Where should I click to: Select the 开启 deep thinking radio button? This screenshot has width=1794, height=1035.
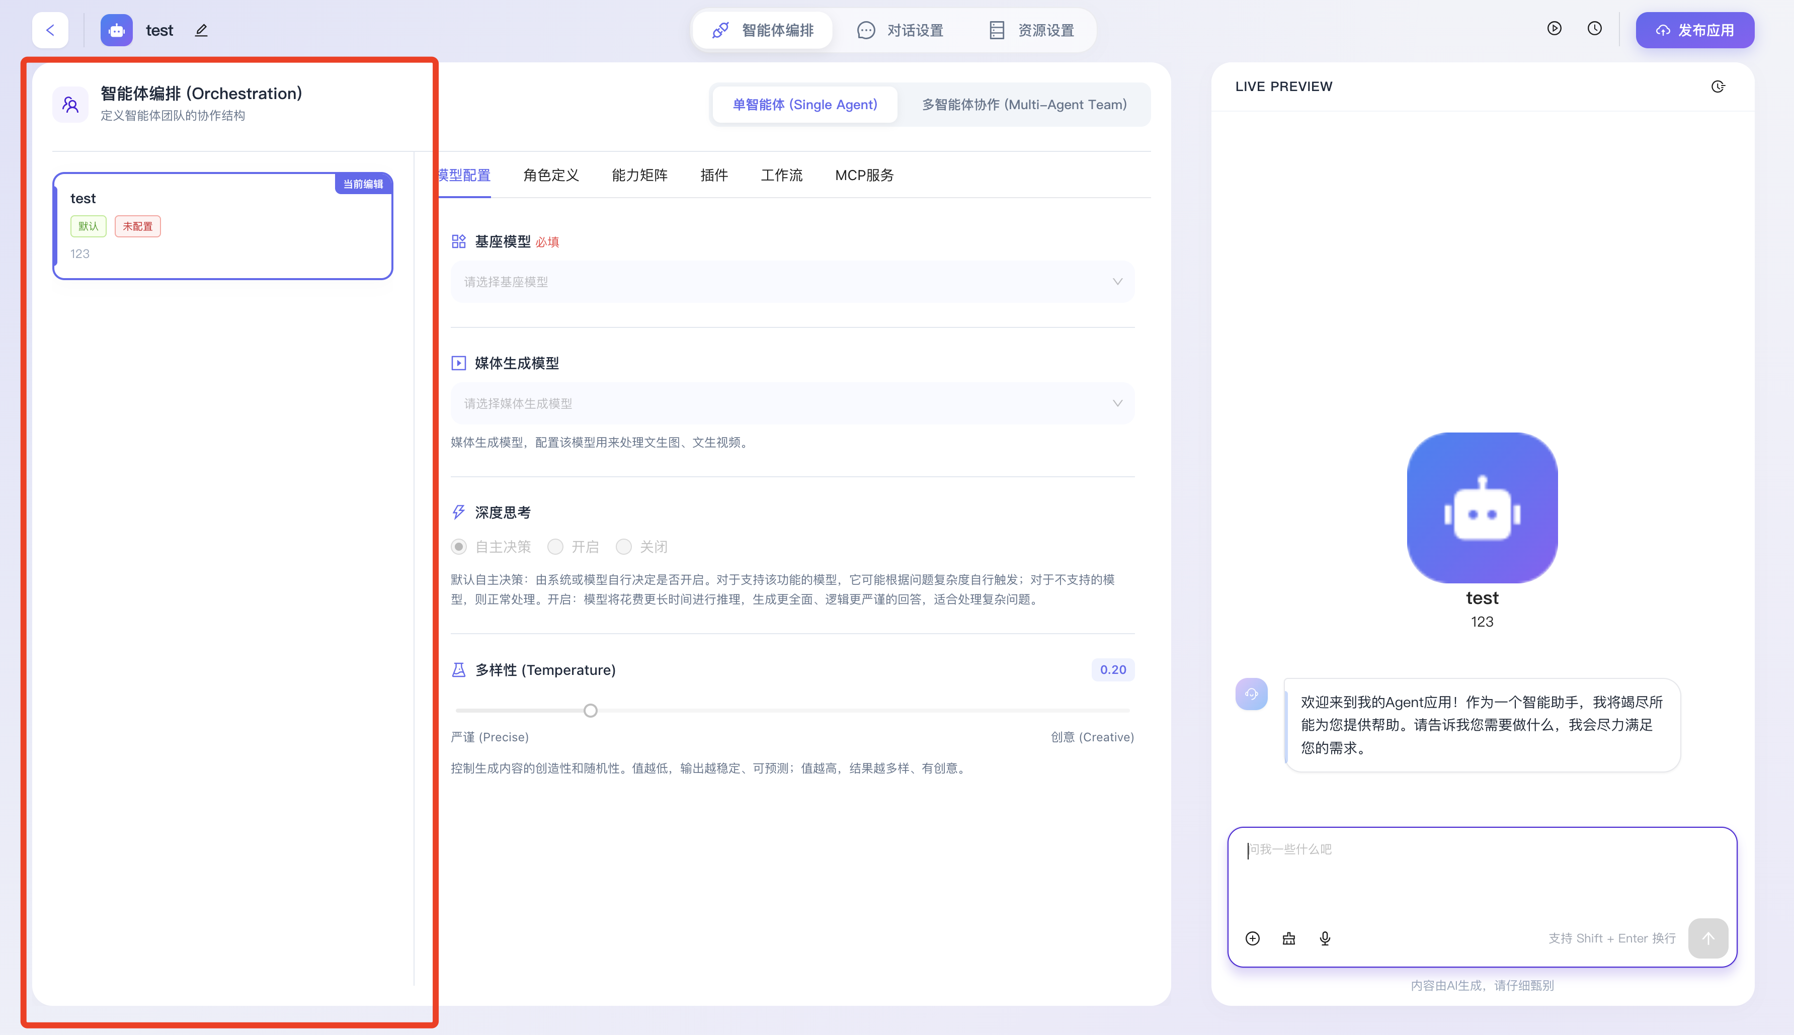[x=555, y=547]
